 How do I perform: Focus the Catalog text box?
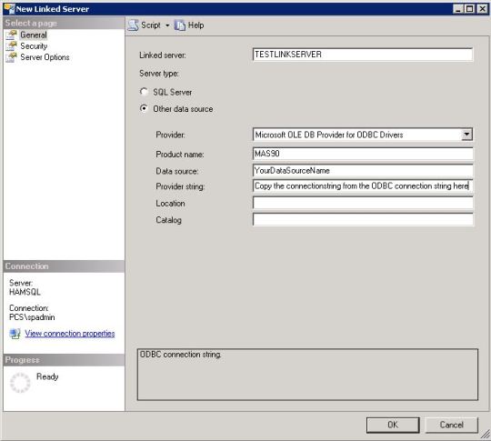pos(363,219)
